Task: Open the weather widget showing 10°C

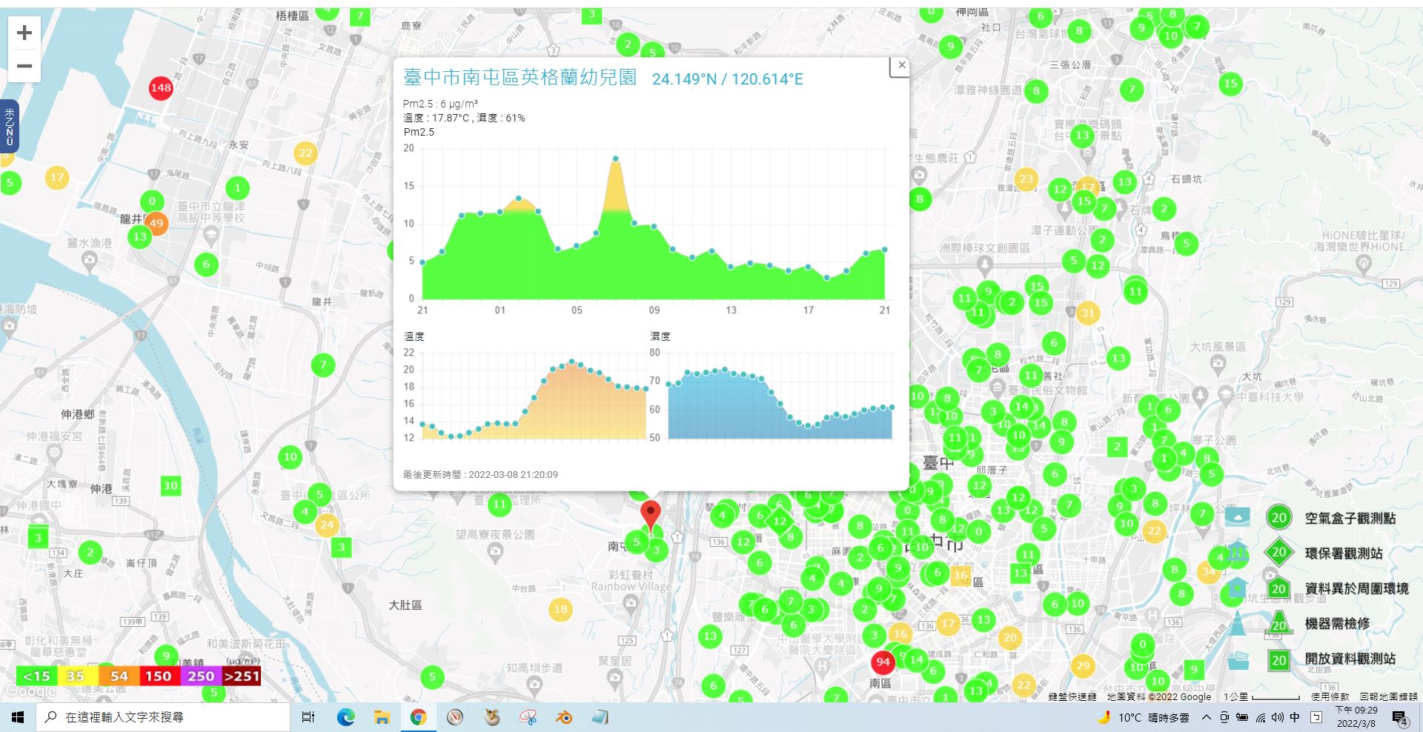Action: coord(1143,717)
